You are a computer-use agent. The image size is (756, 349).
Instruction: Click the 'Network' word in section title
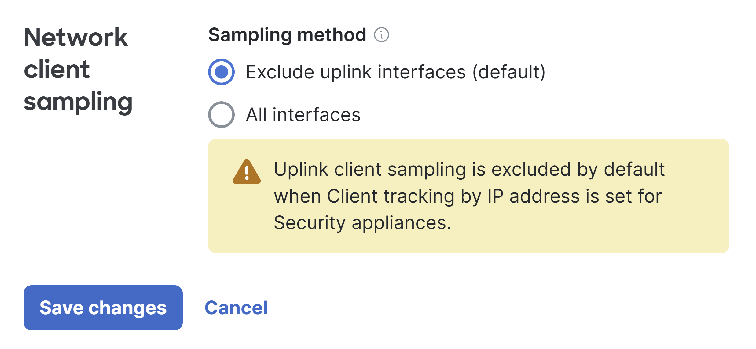[x=76, y=37]
